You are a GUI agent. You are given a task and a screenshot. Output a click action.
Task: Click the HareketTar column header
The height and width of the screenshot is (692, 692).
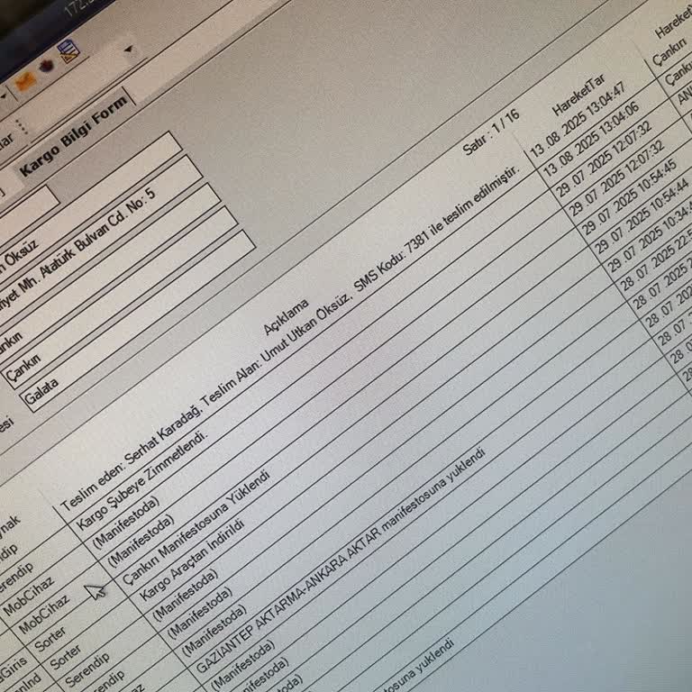click(578, 95)
